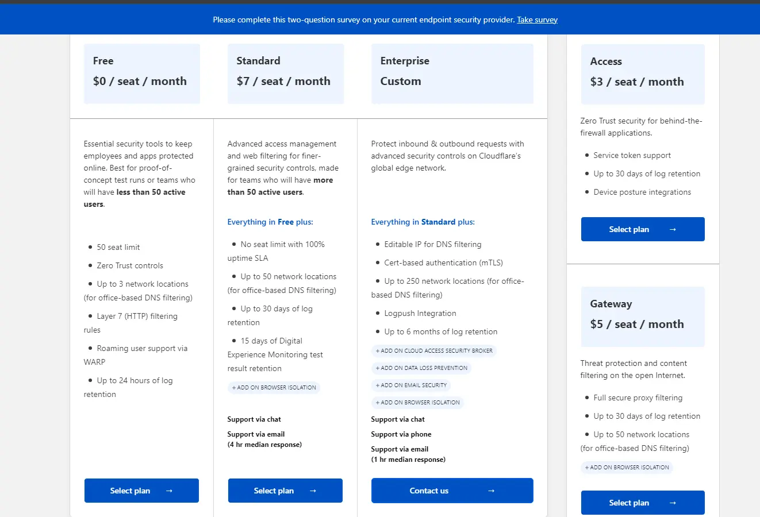The height and width of the screenshot is (517, 760).
Task: Select plan for the Gateway product
Action: coord(643,503)
